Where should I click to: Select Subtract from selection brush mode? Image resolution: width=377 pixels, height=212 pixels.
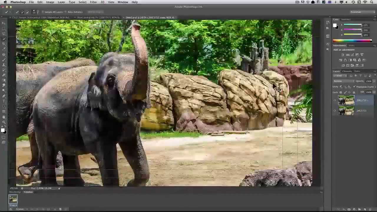(27, 12)
